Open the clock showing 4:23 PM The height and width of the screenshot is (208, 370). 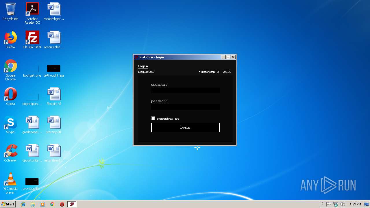(x=355, y=204)
